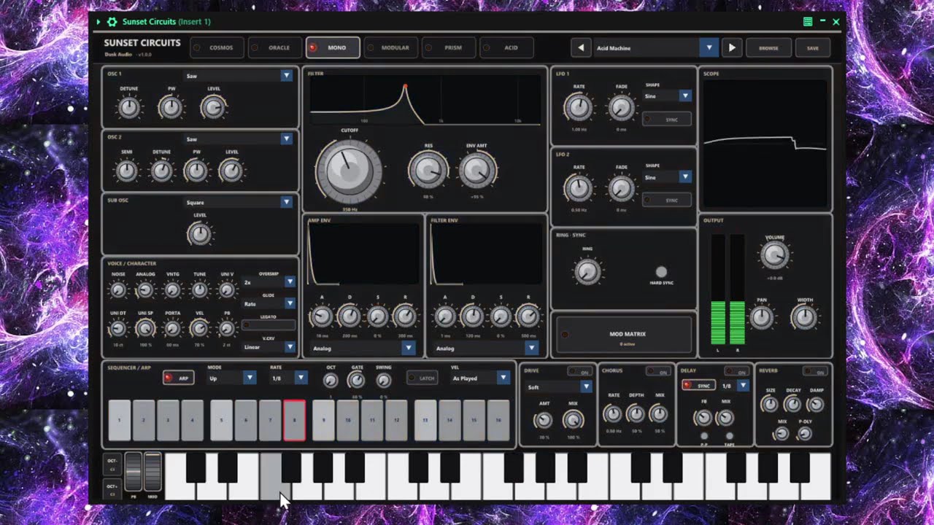Click the SAVE preset button
This screenshot has width=934, height=525.
point(812,48)
